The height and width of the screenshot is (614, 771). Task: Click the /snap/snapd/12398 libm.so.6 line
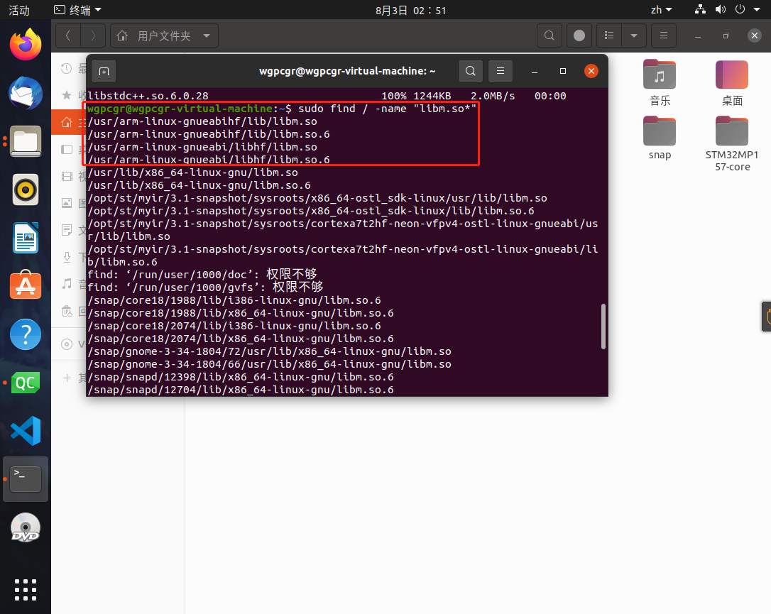pos(241,377)
